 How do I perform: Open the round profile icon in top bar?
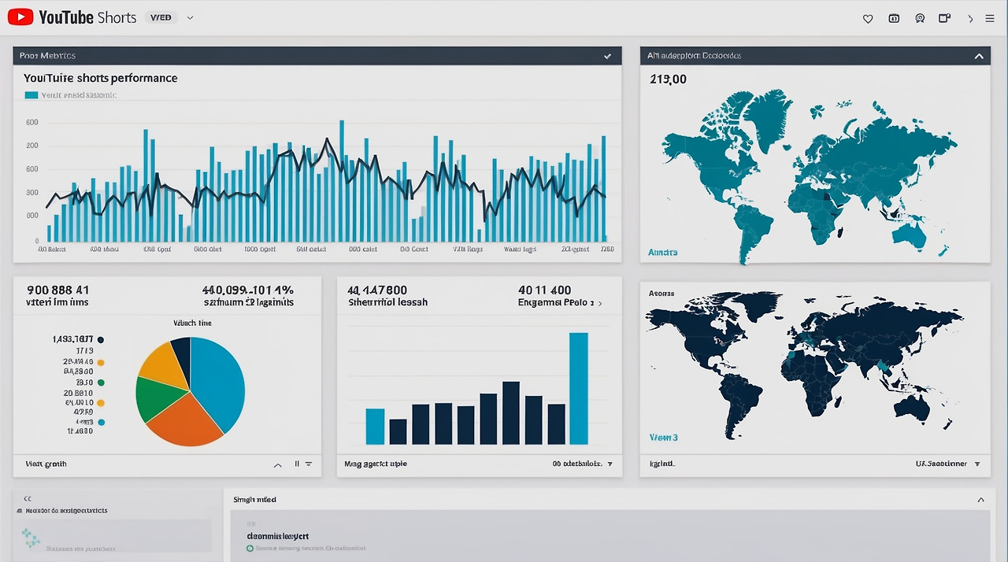(919, 18)
